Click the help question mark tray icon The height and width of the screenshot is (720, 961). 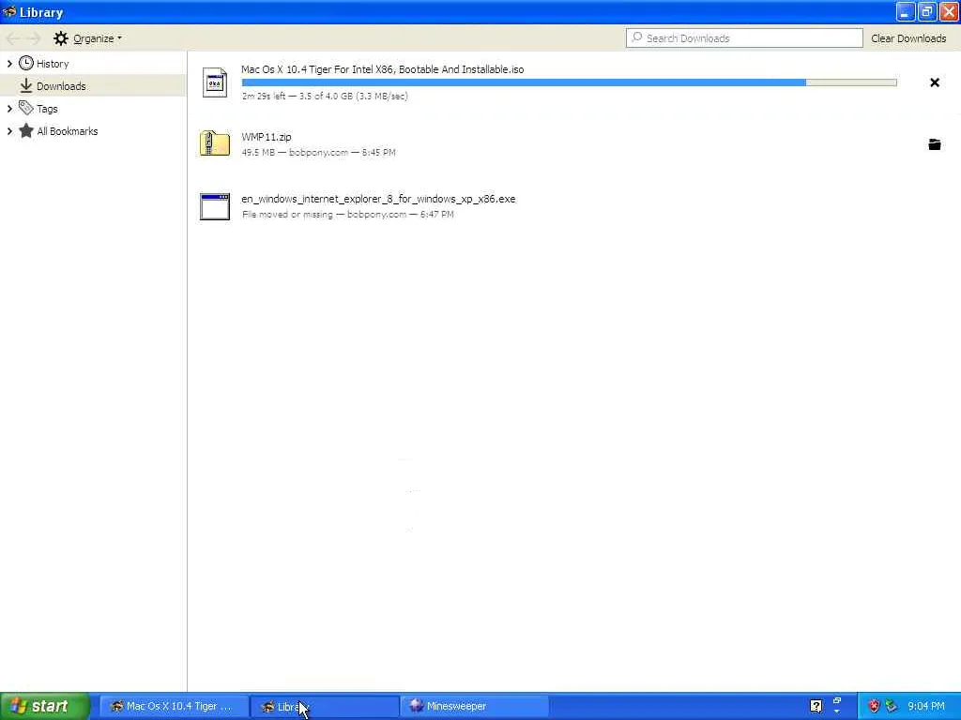click(x=816, y=706)
